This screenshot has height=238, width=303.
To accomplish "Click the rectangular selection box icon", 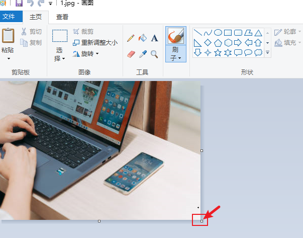I will 60,36.
